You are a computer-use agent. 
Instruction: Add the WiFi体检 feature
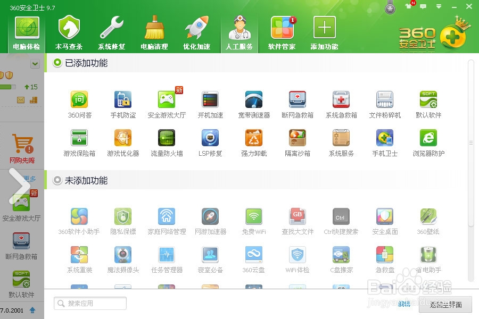tap(298, 259)
